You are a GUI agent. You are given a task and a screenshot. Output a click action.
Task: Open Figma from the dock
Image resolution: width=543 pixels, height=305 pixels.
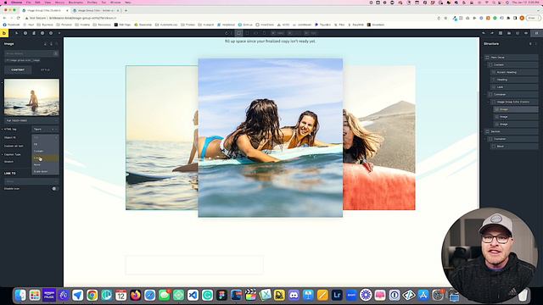(221, 295)
